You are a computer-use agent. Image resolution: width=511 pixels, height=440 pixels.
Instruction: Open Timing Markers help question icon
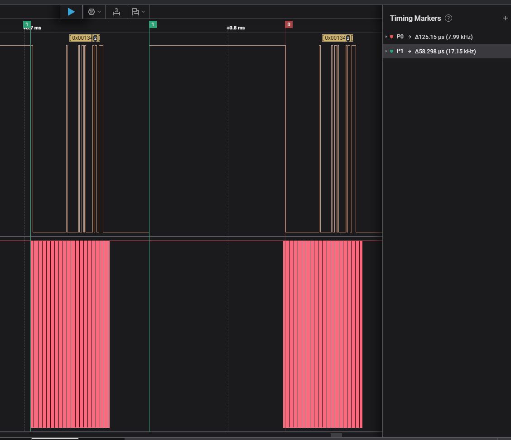[x=448, y=18]
